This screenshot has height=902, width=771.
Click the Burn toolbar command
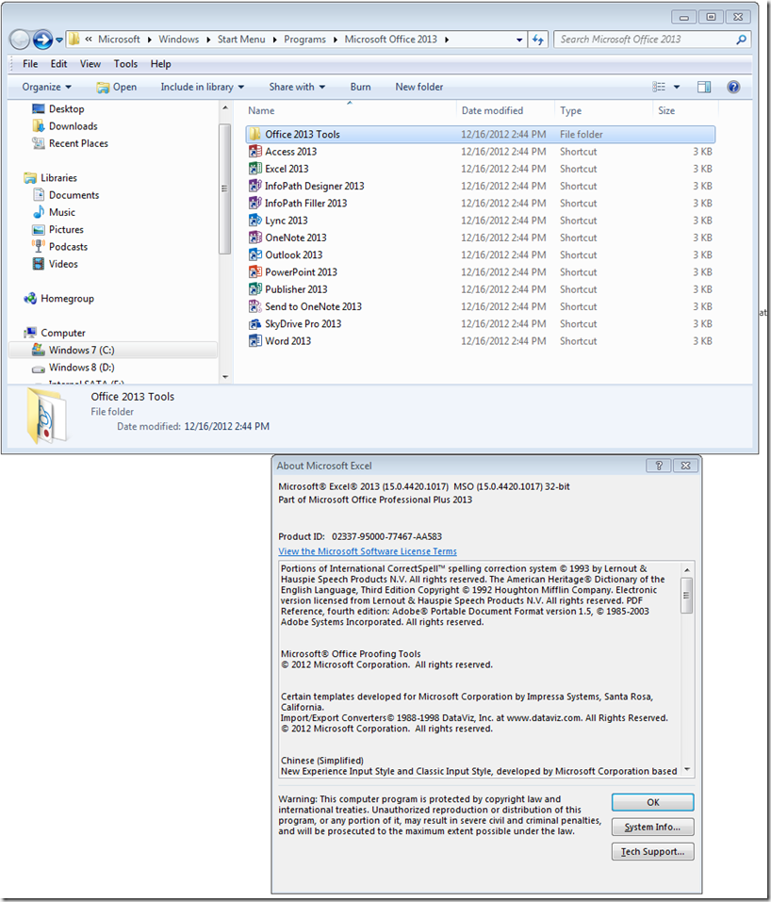360,87
